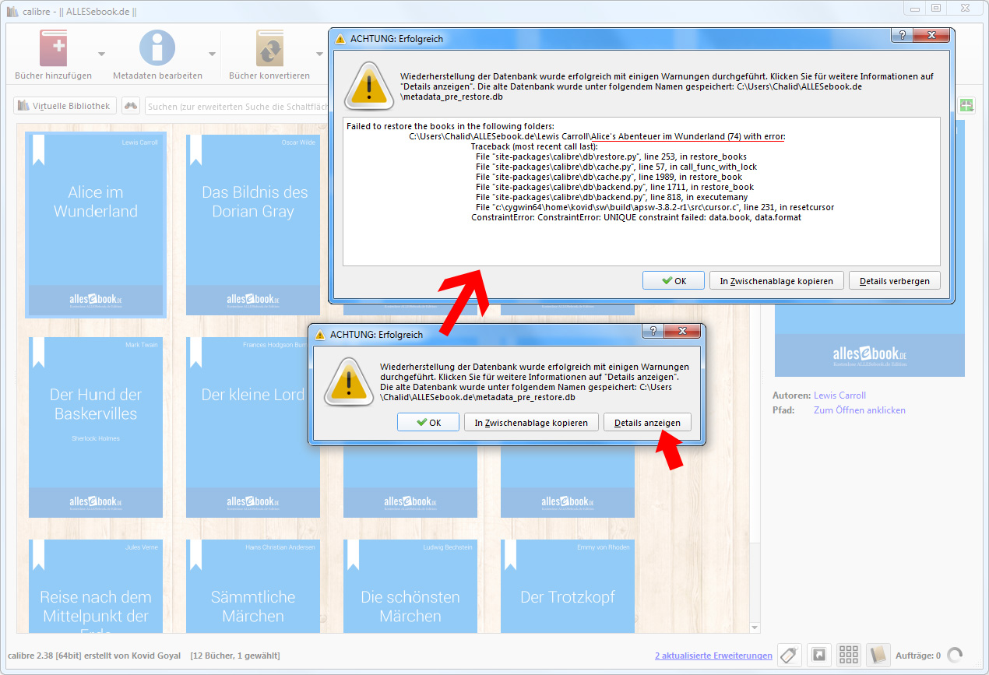Click the green plus icon beside the search bar

pos(966,106)
